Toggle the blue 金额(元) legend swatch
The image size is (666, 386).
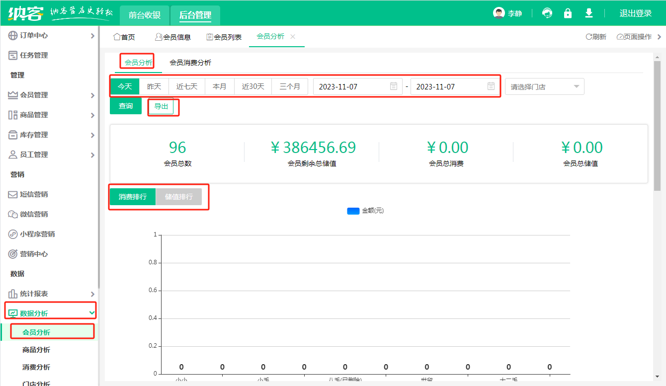353,211
